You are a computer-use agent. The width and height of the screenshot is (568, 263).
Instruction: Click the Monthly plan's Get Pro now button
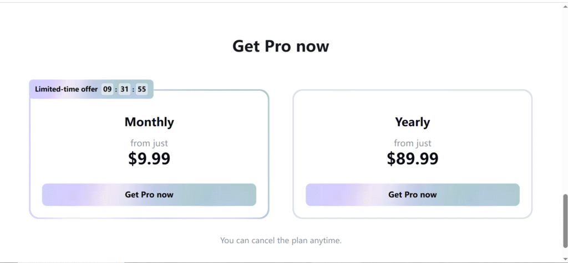(x=149, y=195)
